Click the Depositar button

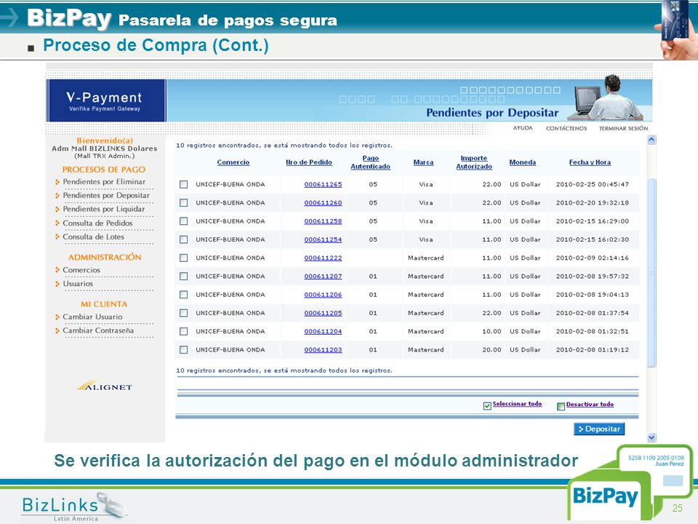tap(599, 429)
